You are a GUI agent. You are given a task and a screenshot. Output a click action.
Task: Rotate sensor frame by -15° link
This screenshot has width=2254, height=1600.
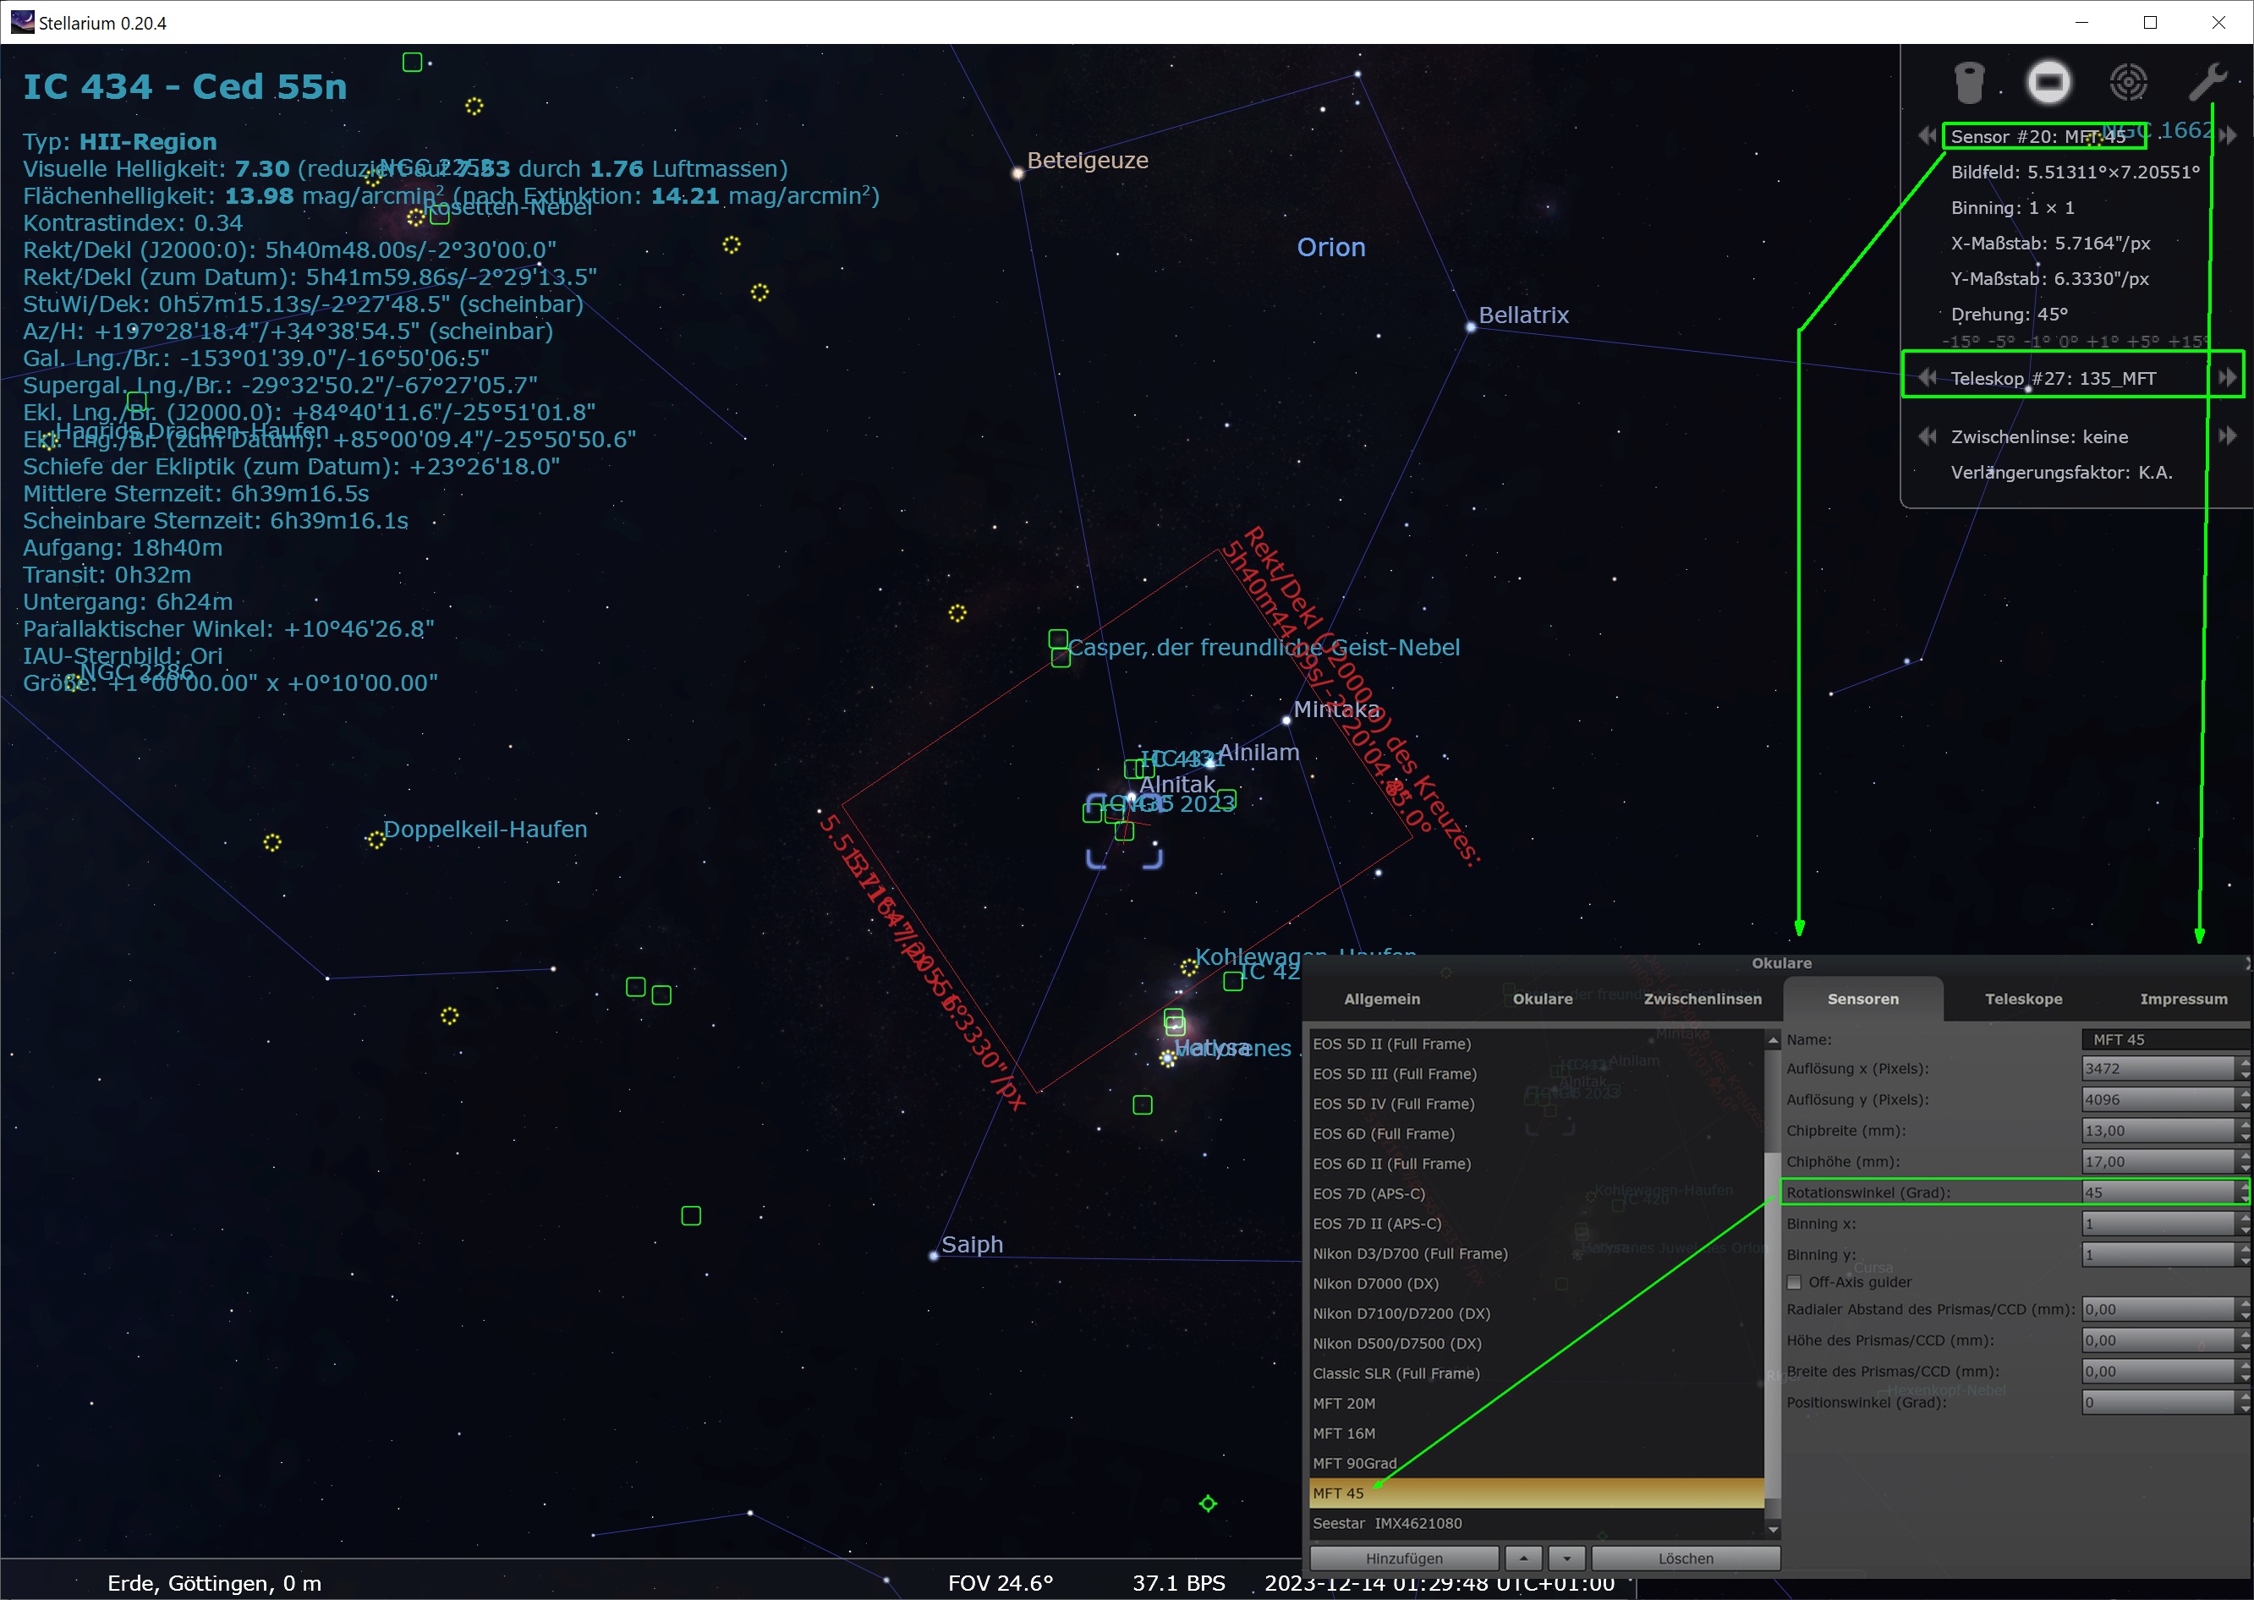coord(1961,341)
